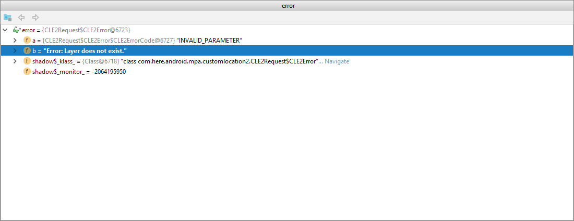574x221 pixels.
Task: Click the Set as root toolbar icon
Action: coord(7,17)
